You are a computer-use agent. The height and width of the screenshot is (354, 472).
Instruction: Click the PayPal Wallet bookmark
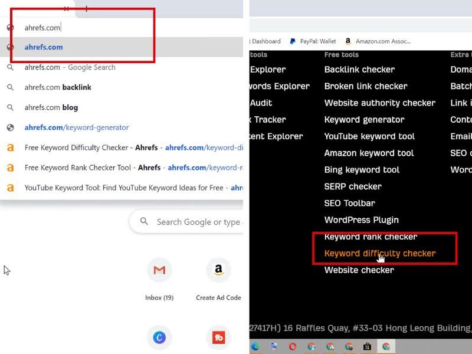[313, 41]
